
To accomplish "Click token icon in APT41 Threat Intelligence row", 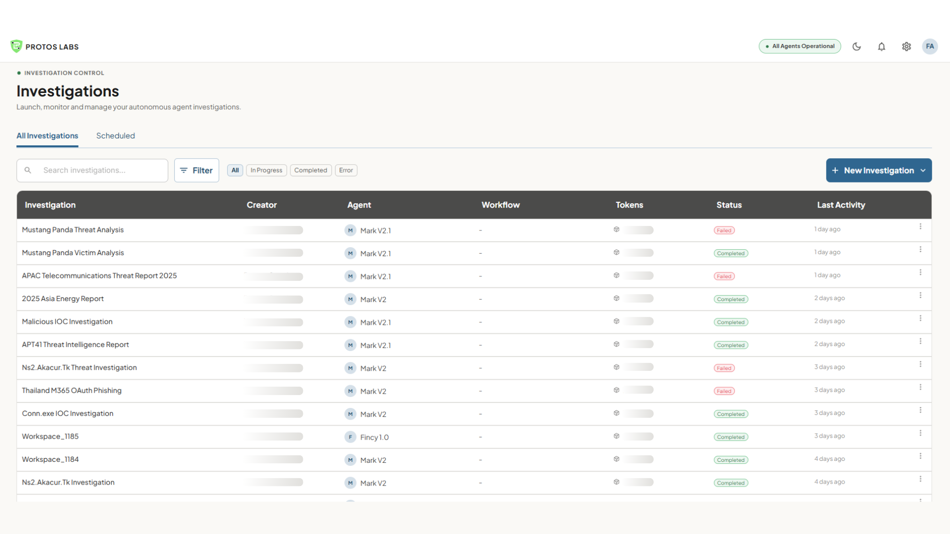I will [617, 344].
